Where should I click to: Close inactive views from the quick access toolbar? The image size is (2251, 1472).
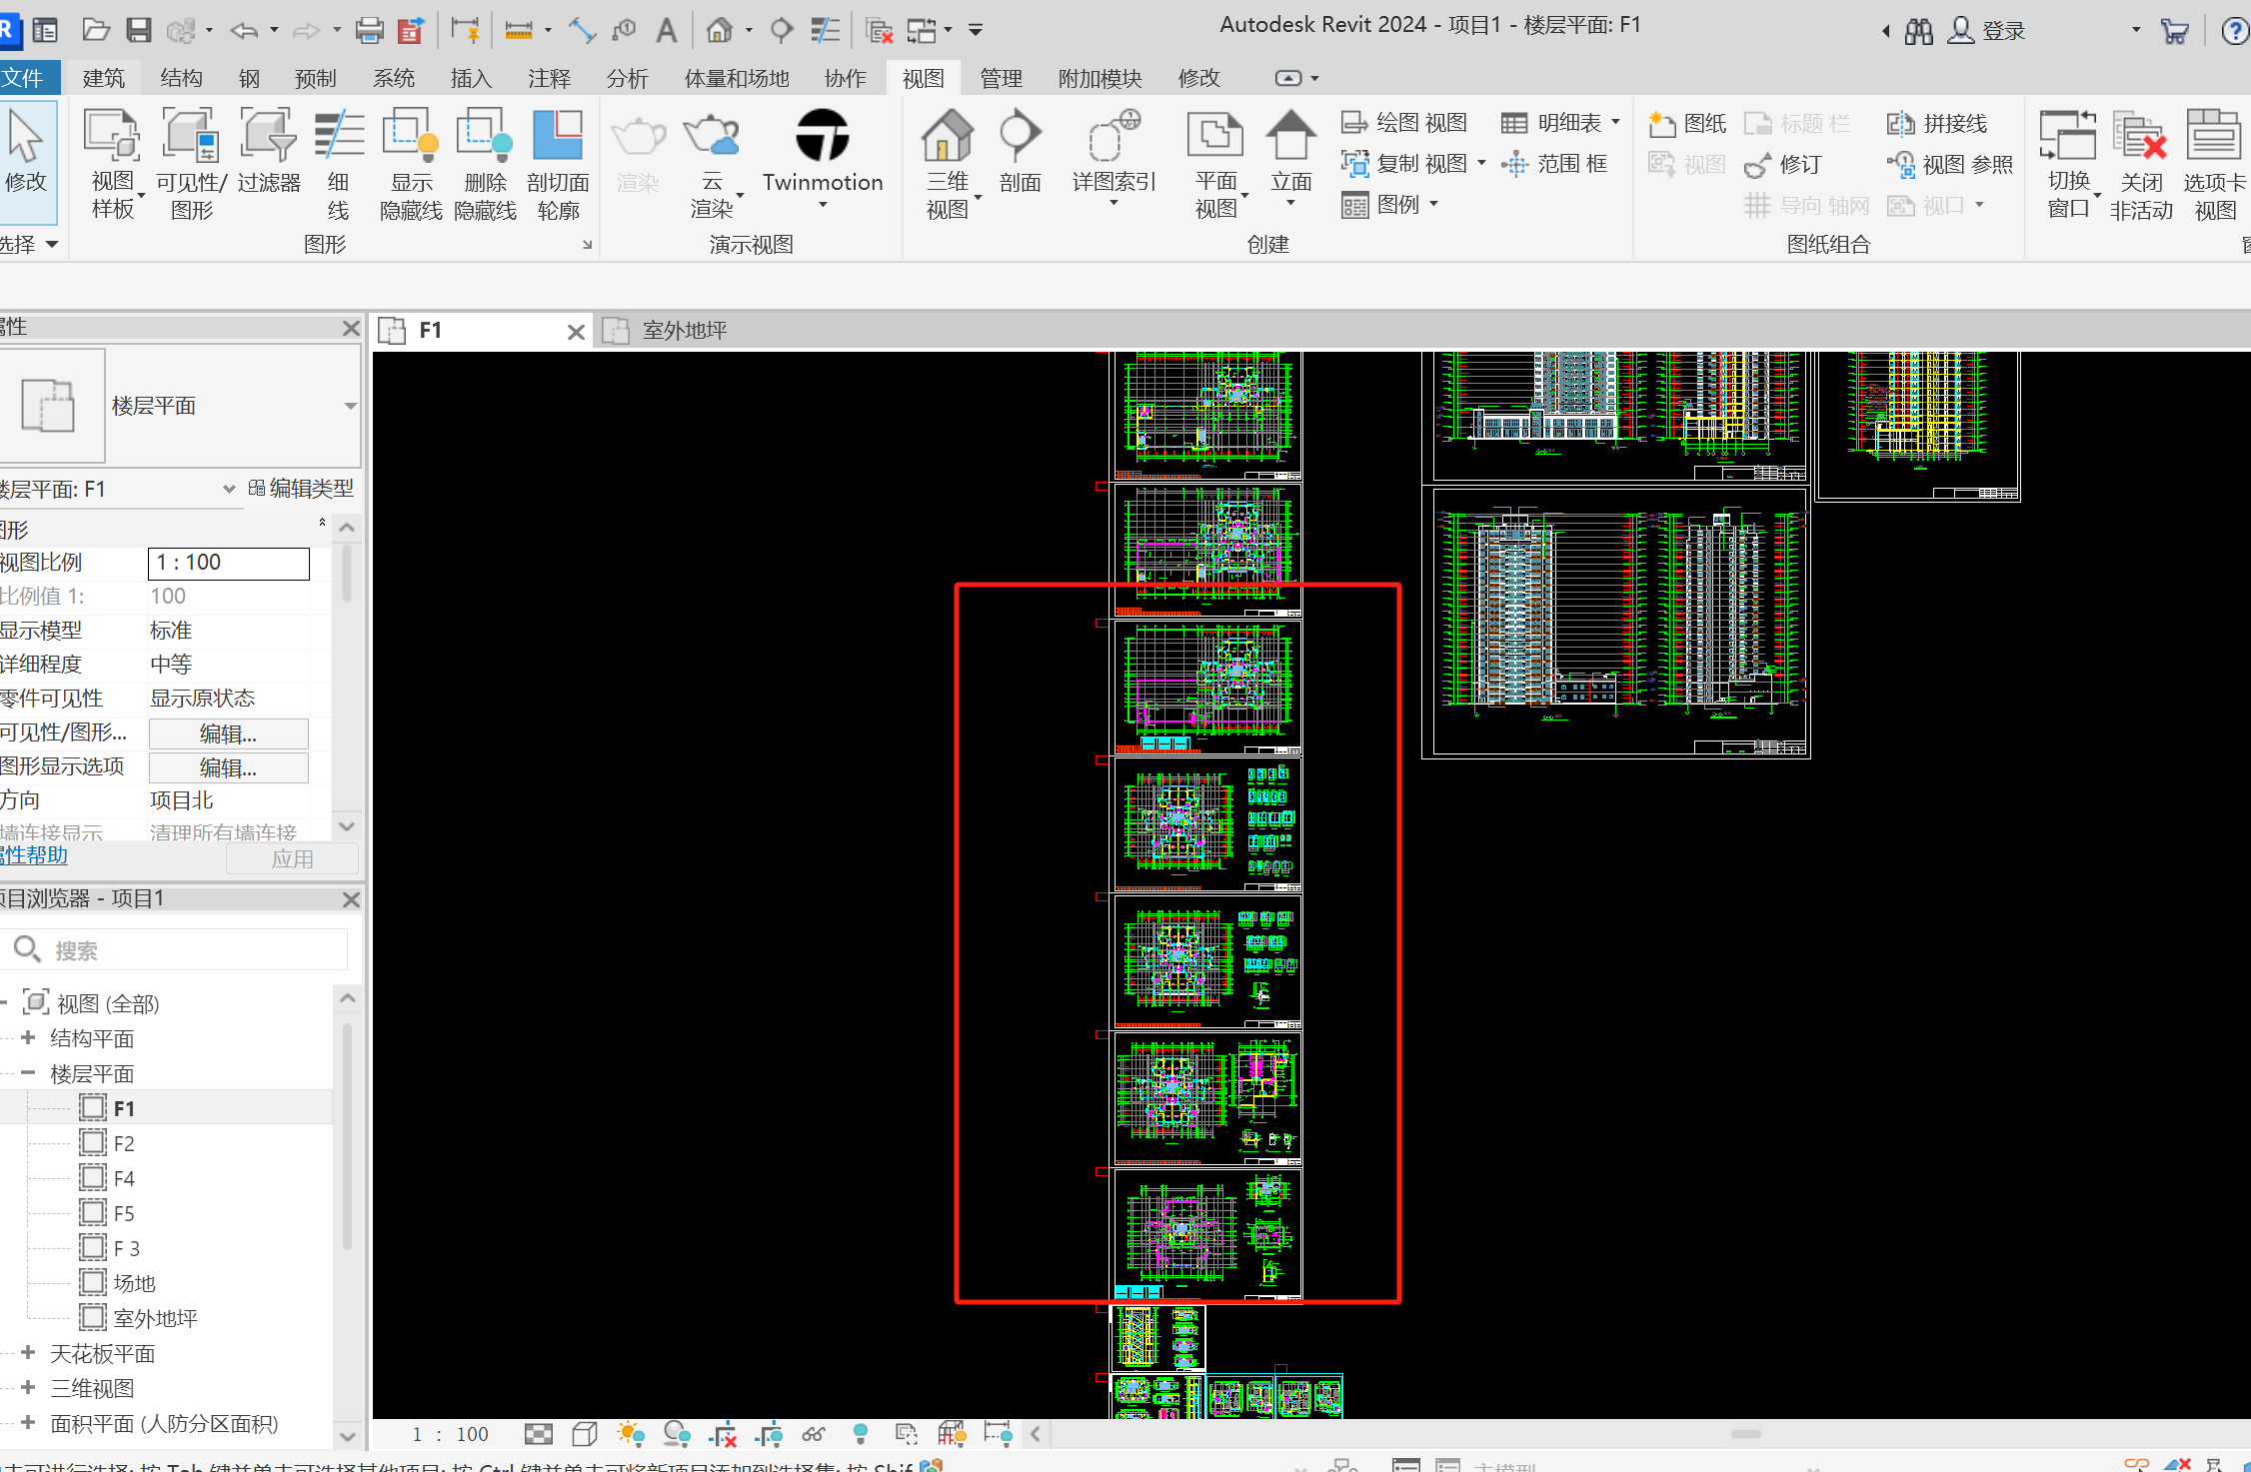[879, 31]
